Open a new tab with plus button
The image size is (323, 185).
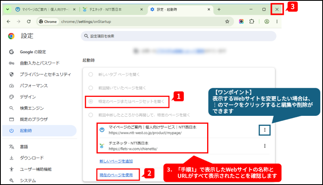[219, 9]
